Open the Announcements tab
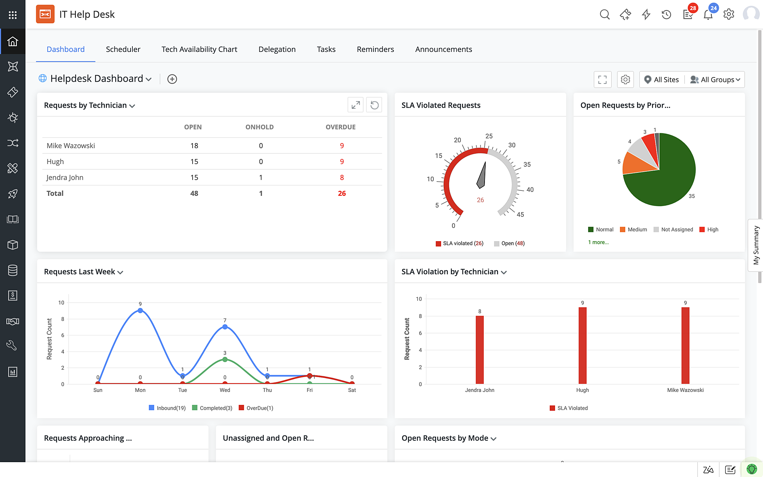Image resolution: width=763 pixels, height=477 pixels. pos(443,49)
